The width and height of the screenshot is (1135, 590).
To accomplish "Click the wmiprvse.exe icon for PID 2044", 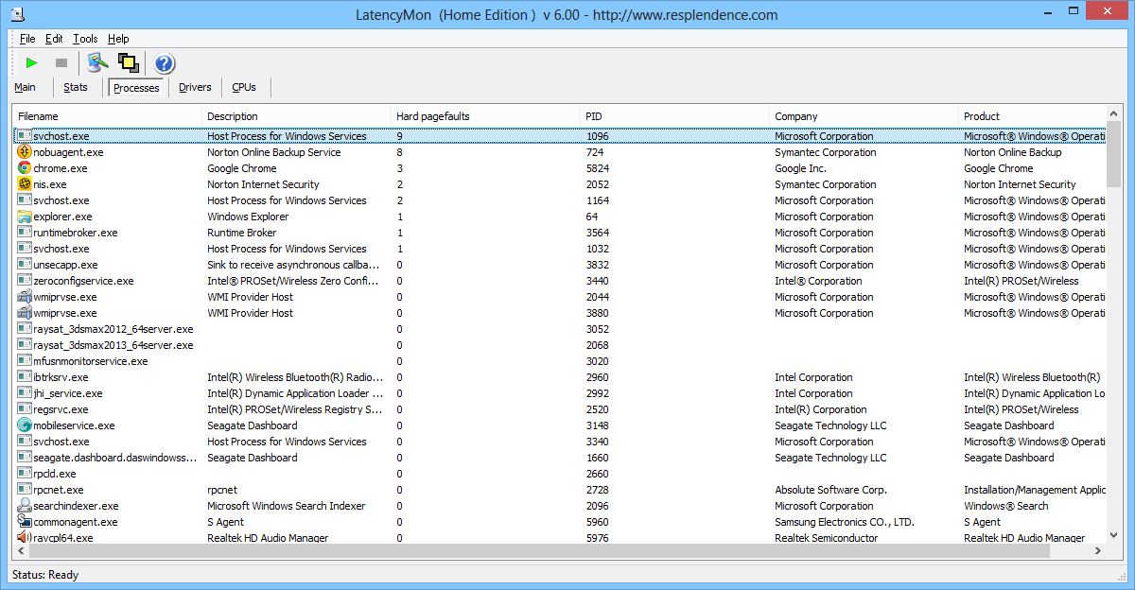I will point(25,297).
